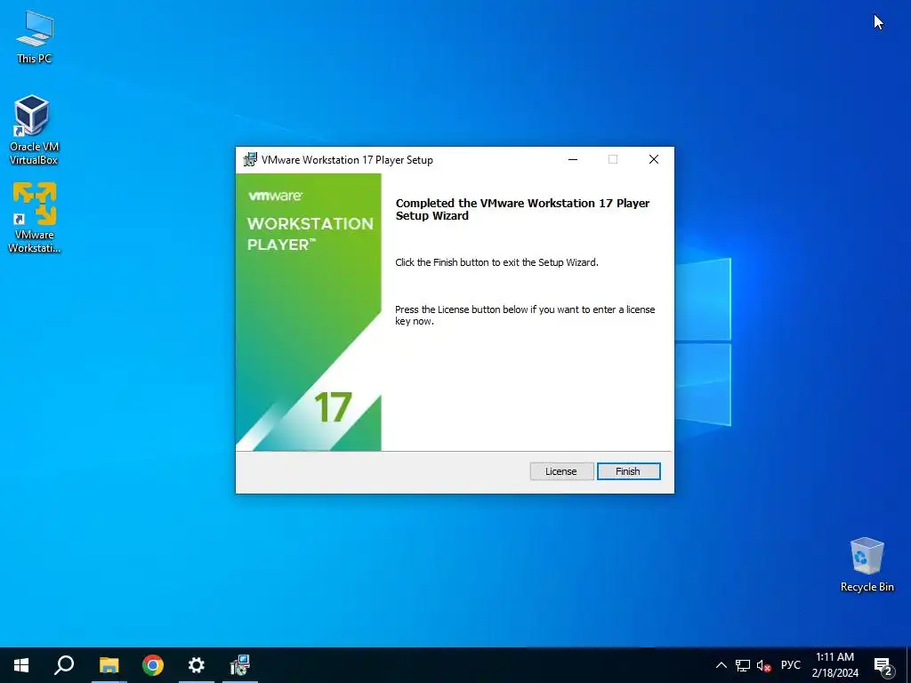Select the This PC desktop icon
Viewport: 911px width, 683px height.
point(35,37)
